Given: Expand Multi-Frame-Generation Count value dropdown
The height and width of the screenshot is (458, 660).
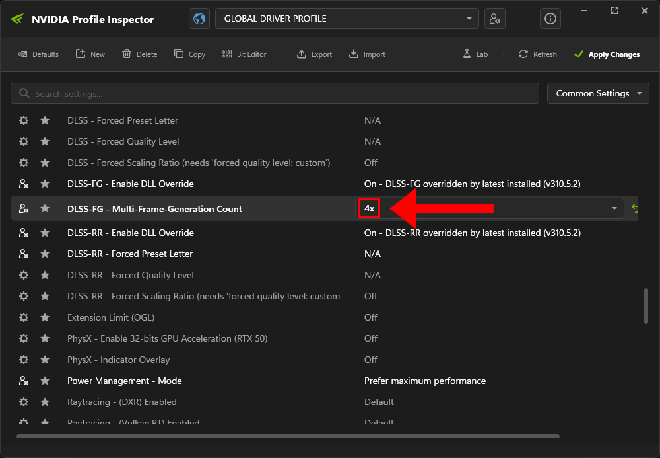Looking at the screenshot, I should pyautogui.click(x=614, y=209).
